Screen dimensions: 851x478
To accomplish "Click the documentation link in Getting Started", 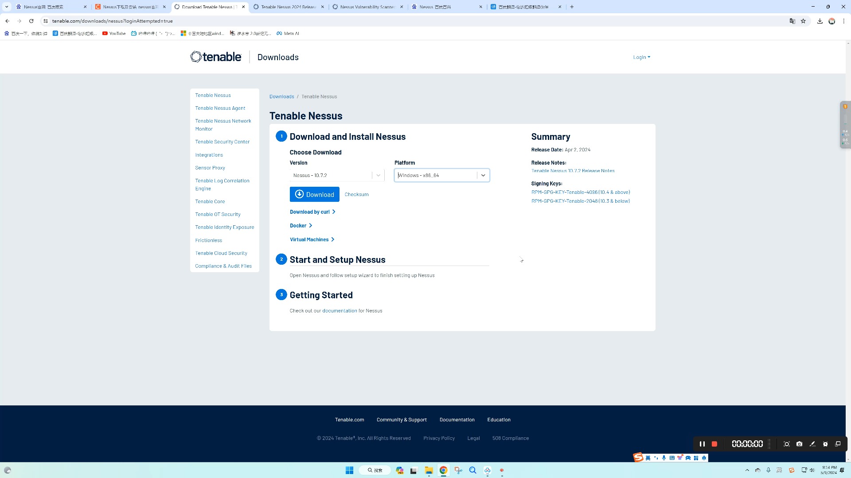I will 340,311.
